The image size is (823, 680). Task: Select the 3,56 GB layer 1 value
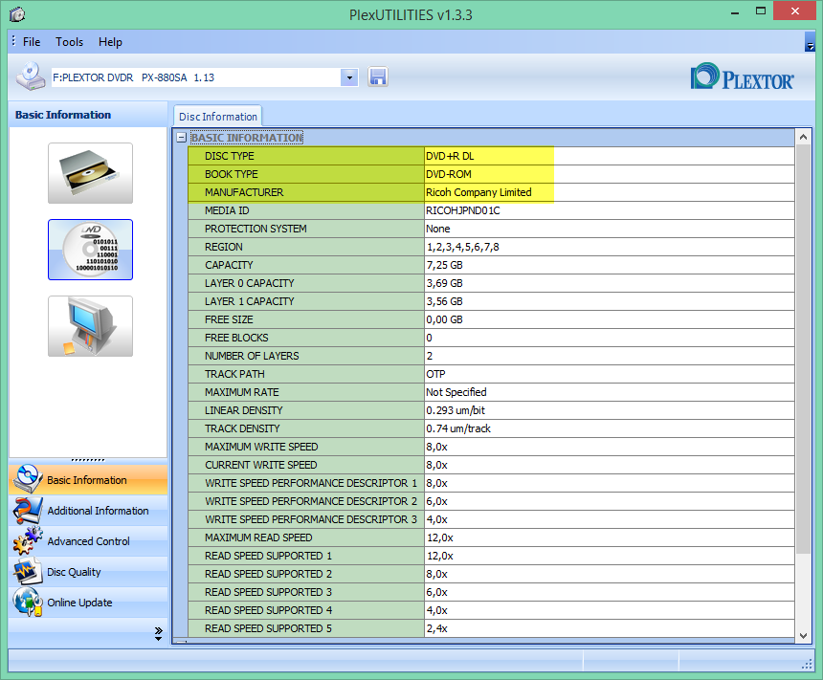[x=445, y=301]
